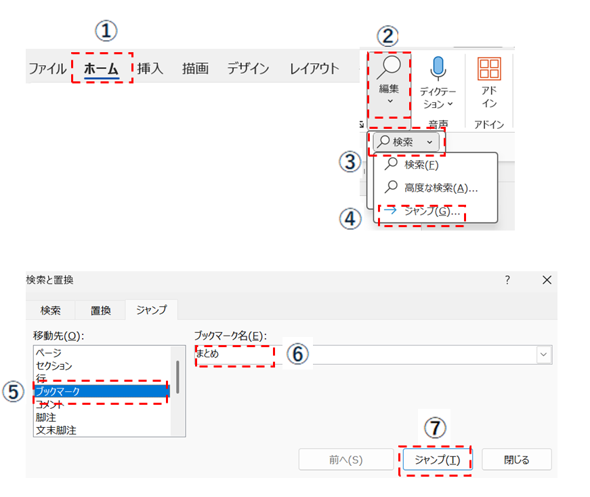Viewport: 590px width, 497px height.
Task: Open the 挿入 ribbon tab
Action: (150, 68)
